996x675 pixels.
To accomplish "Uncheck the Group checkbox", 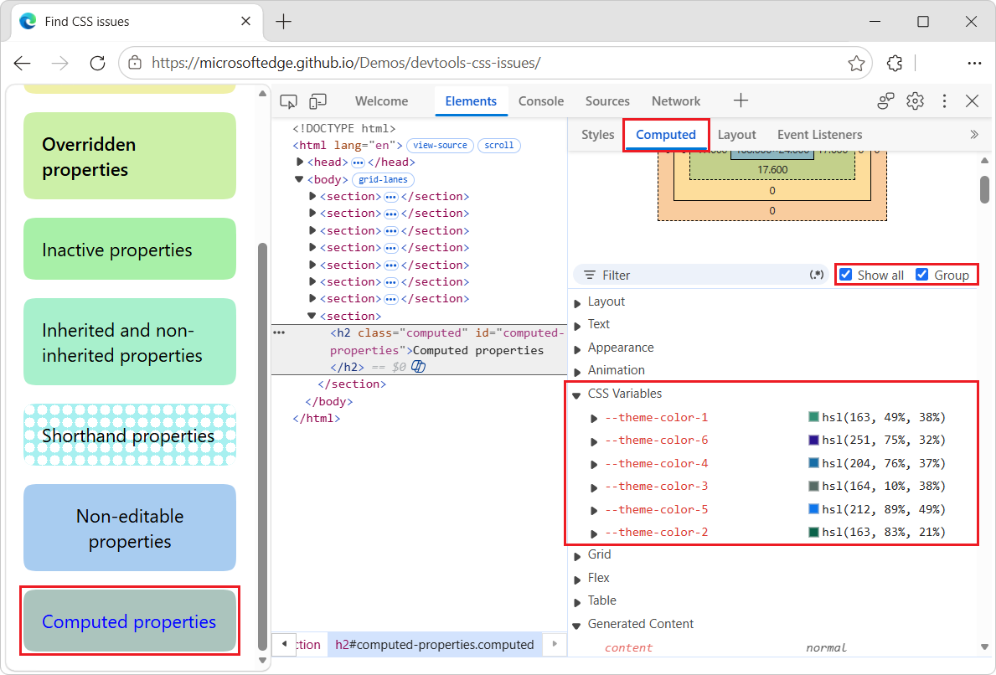I will pos(921,275).
